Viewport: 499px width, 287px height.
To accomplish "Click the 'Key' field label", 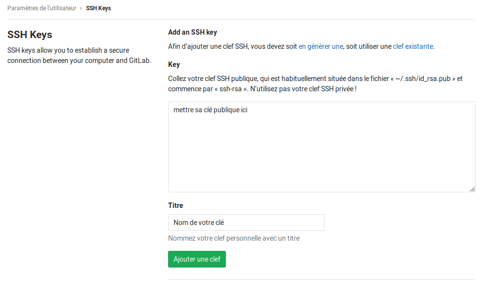I will 174,64.
